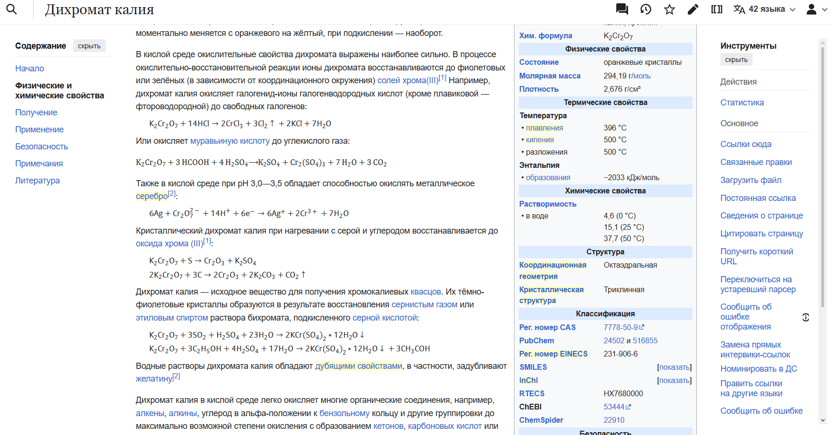The width and height of the screenshot is (834, 435).
Task: Open этиловым спиртом article link
Action: click(172, 318)
